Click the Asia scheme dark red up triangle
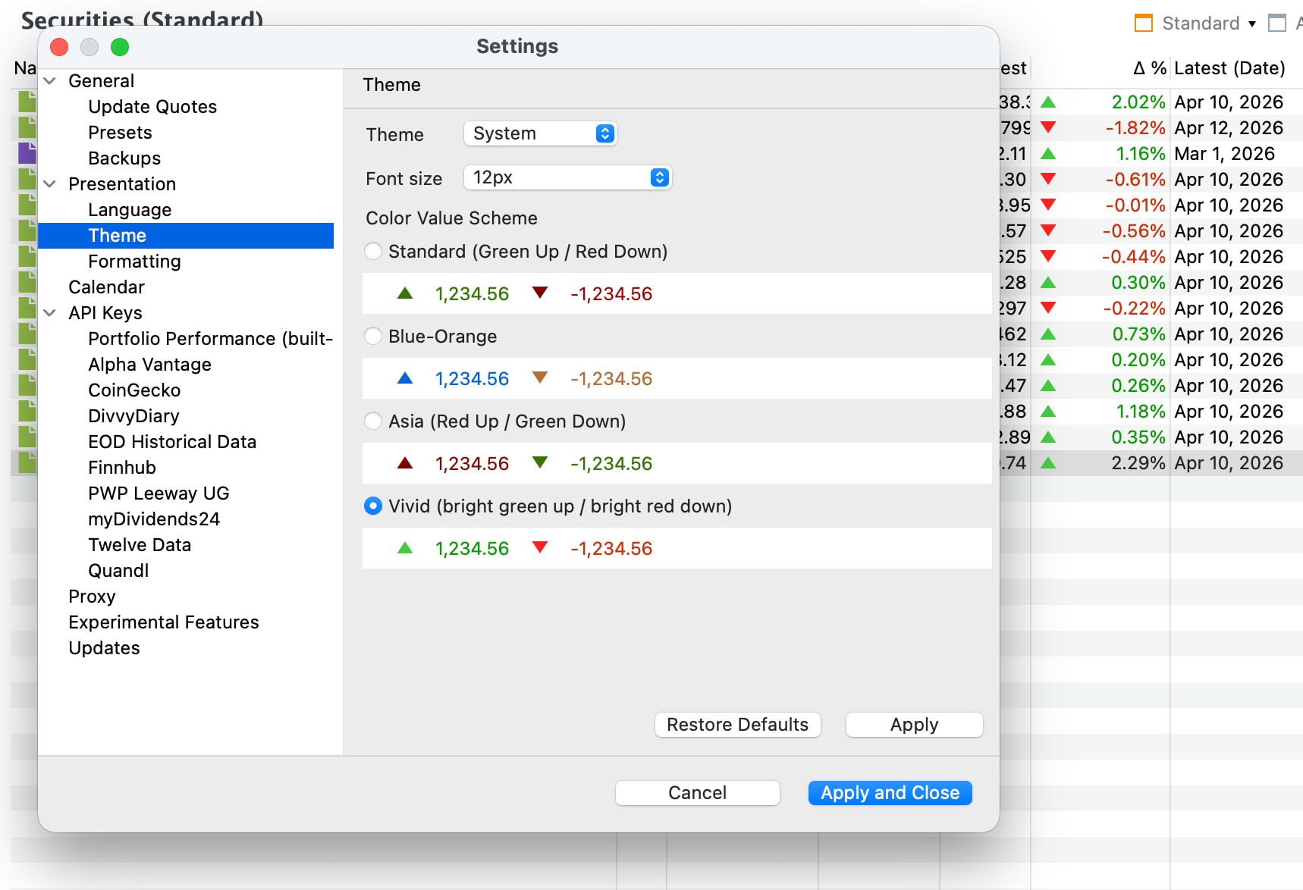1303x890 pixels. 405,462
